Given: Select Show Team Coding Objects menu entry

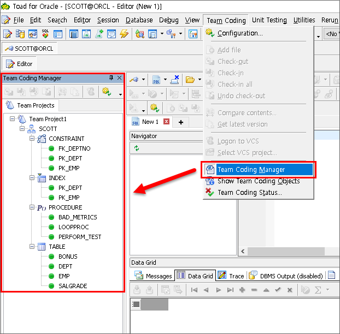Looking at the screenshot, I should [259, 181].
